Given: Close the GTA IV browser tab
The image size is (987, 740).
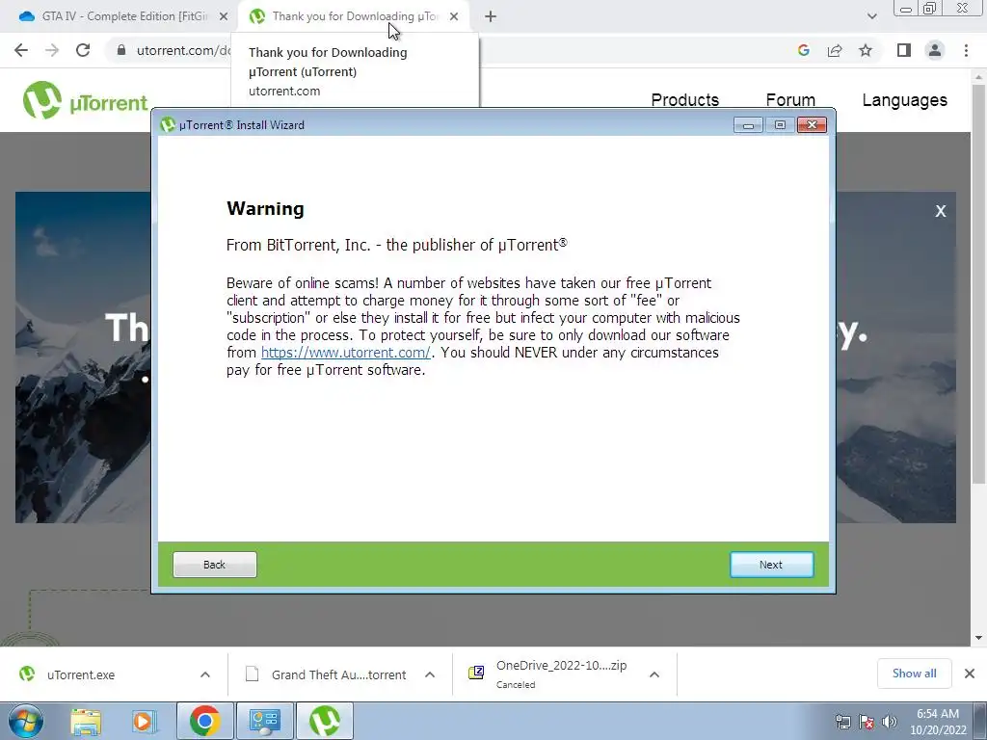Looking at the screenshot, I should click(223, 16).
